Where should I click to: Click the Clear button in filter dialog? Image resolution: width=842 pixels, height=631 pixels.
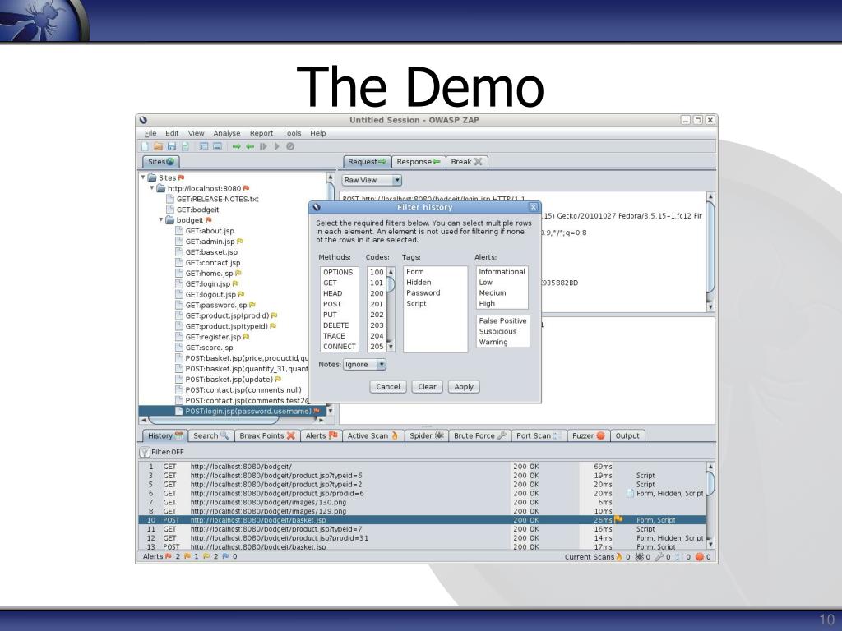coord(428,387)
